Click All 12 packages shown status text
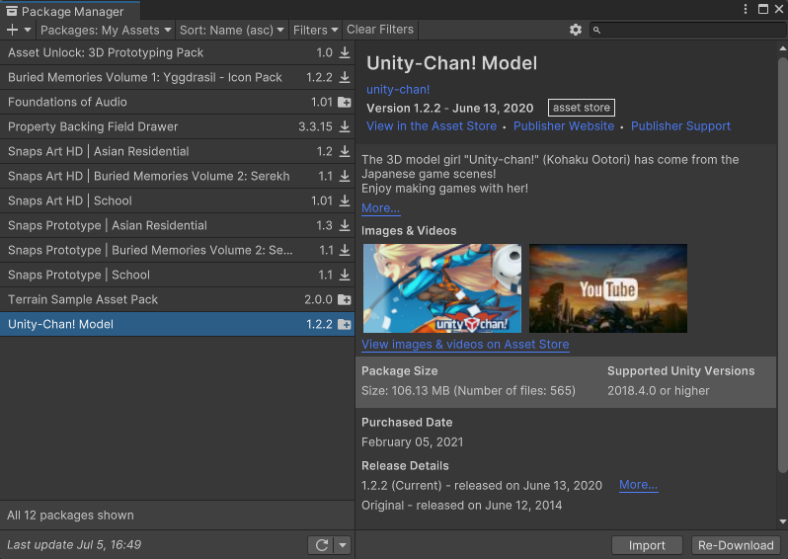 pyautogui.click(x=70, y=516)
